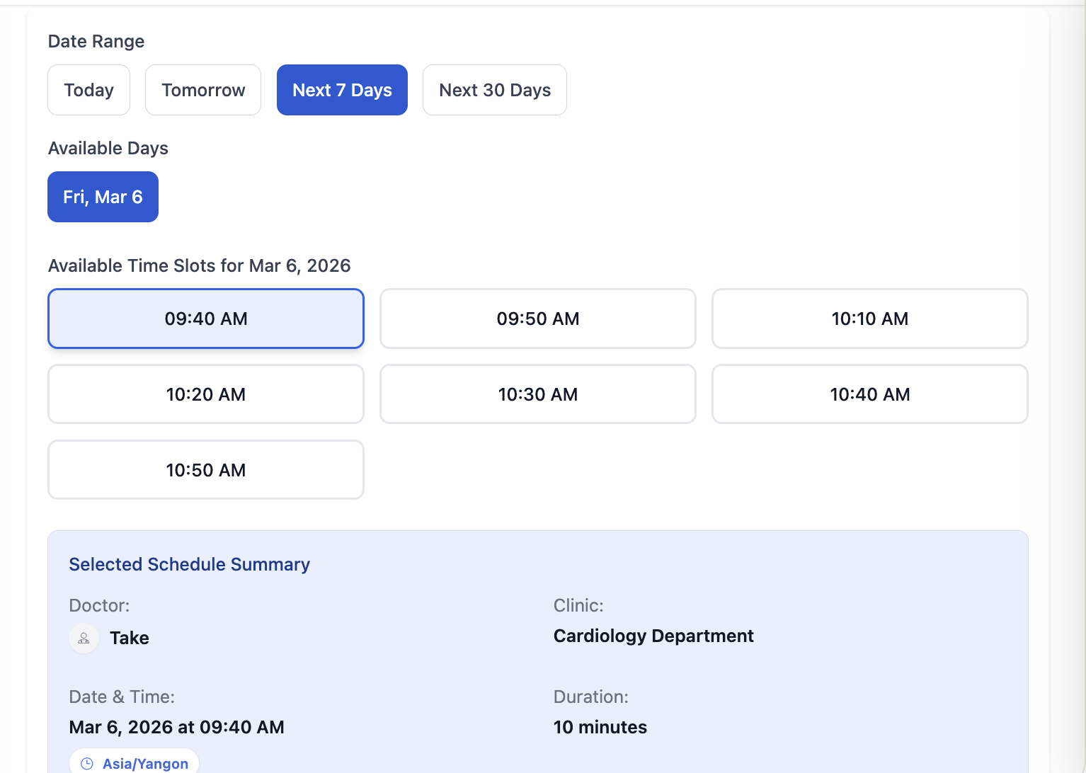The width and height of the screenshot is (1086, 773).
Task: Pick the 10:50 AM slot
Action: (205, 469)
